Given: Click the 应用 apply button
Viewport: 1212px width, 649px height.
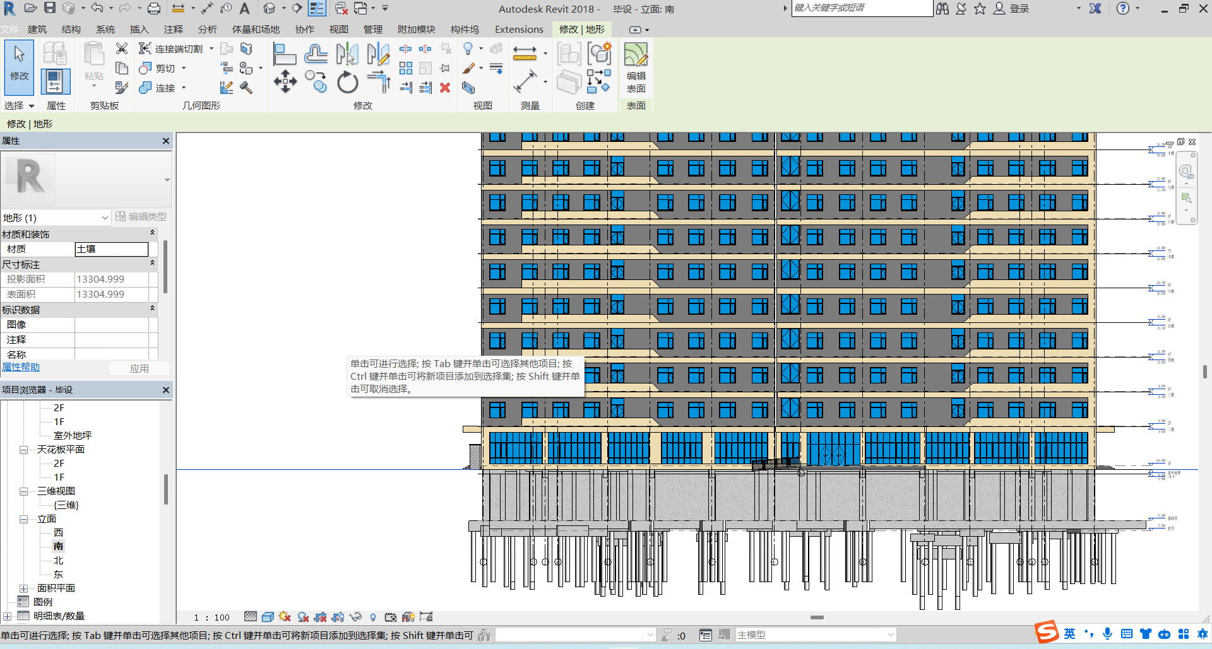Looking at the screenshot, I should click(140, 368).
